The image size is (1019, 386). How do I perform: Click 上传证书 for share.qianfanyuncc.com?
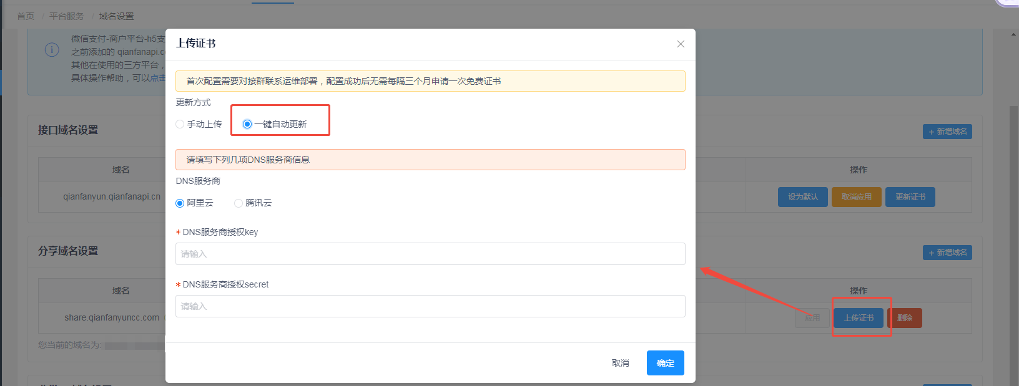pyautogui.click(x=859, y=318)
